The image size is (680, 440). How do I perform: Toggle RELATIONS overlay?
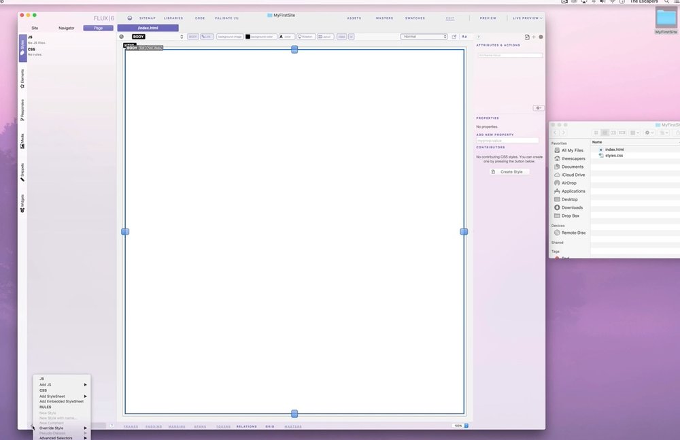click(x=247, y=426)
